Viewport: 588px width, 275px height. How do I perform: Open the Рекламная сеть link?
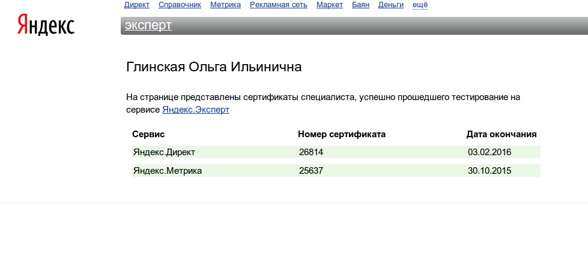point(279,5)
